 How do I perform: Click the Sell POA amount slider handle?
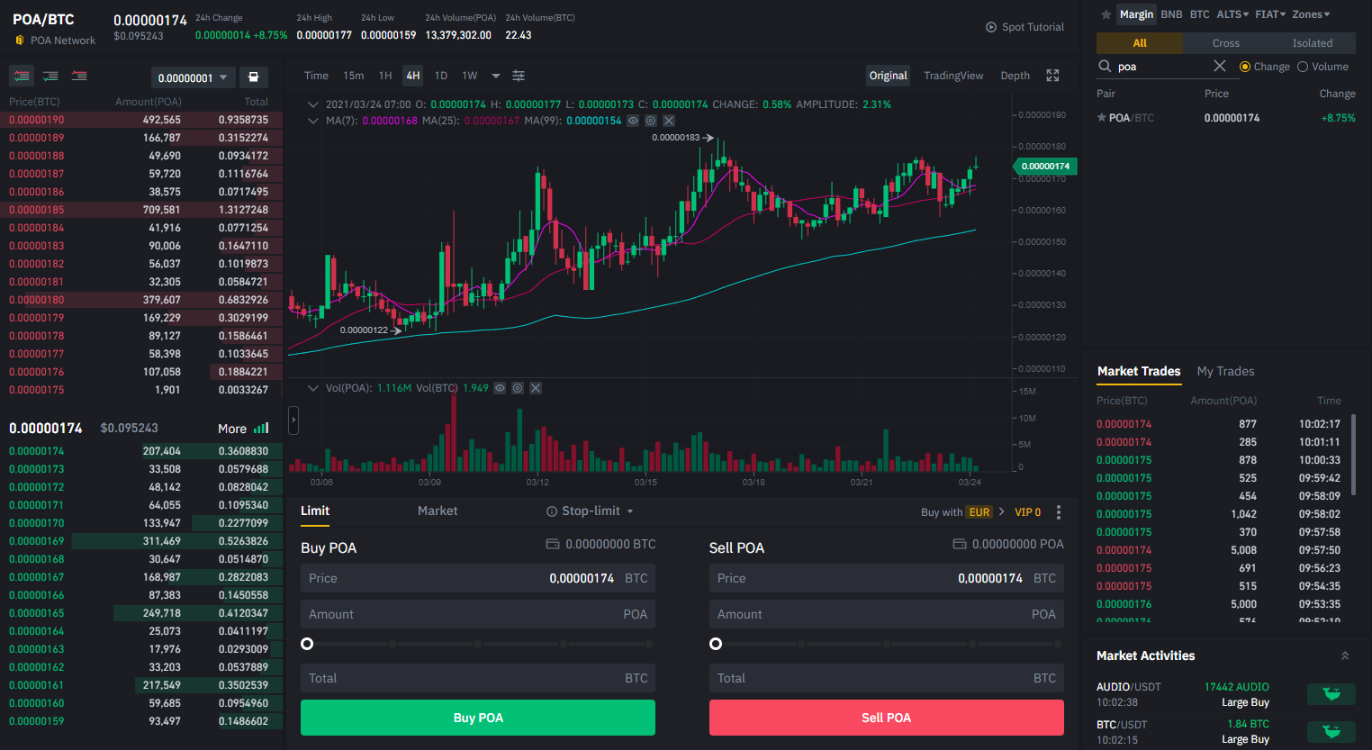pos(716,644)
